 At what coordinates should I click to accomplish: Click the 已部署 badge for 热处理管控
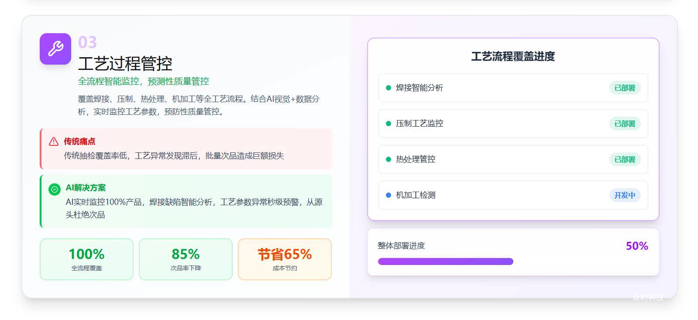coord(625,159)
